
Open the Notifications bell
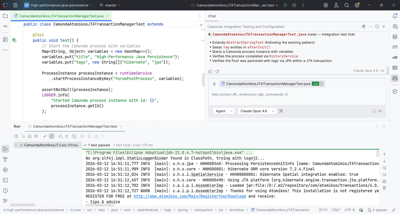[x=395, y=16]
